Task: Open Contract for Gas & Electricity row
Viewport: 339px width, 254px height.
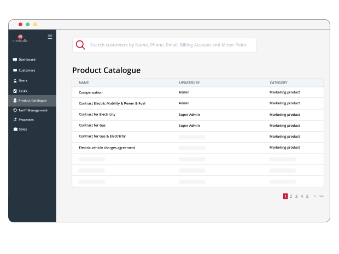Action: (x=102, y=136)
